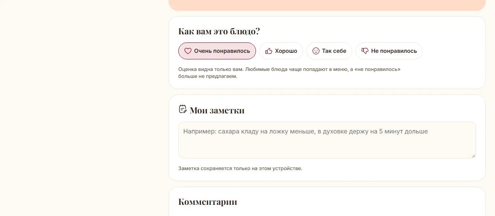
Task: Grab the textarea resize handle
Action: click(473, 155)
